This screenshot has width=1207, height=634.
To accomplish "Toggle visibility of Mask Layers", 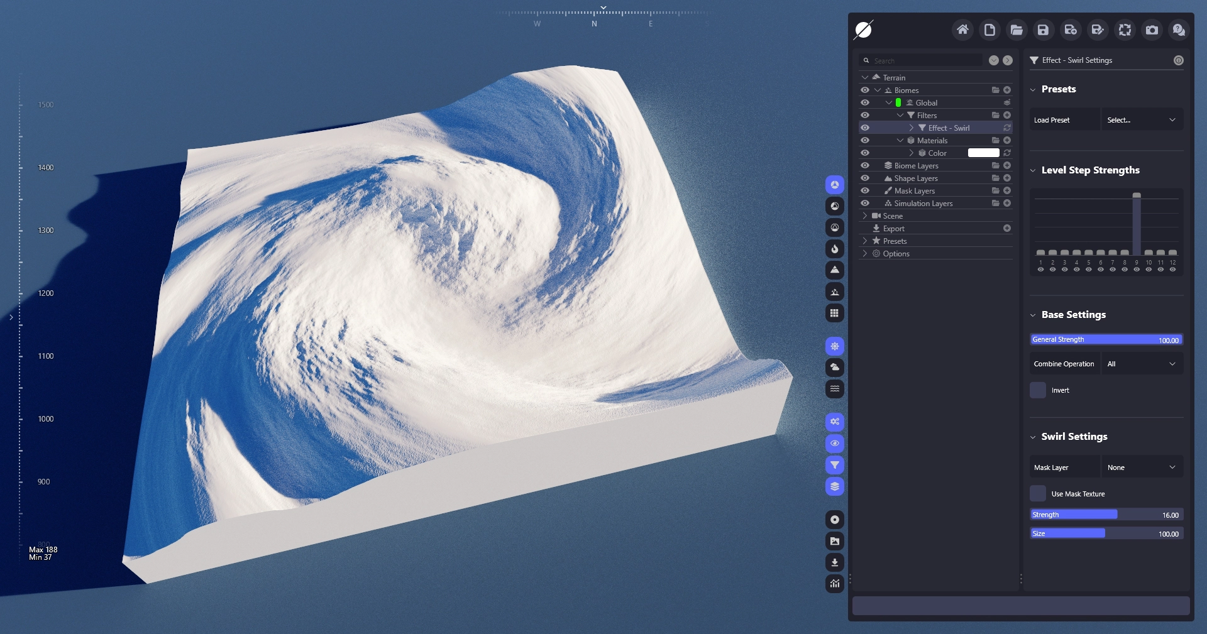I will [x=865, y=190].
